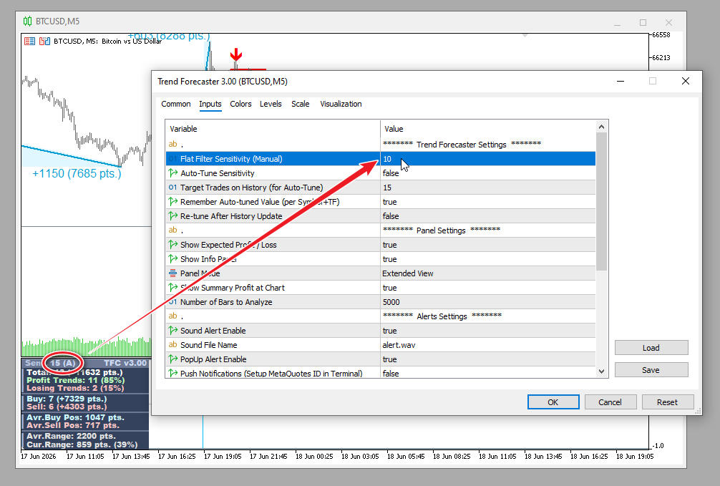The height and width of the screenshot is (486, 720).
Task: Click the inputs list scroll down arrow
Action: click(x=601, y=371)
